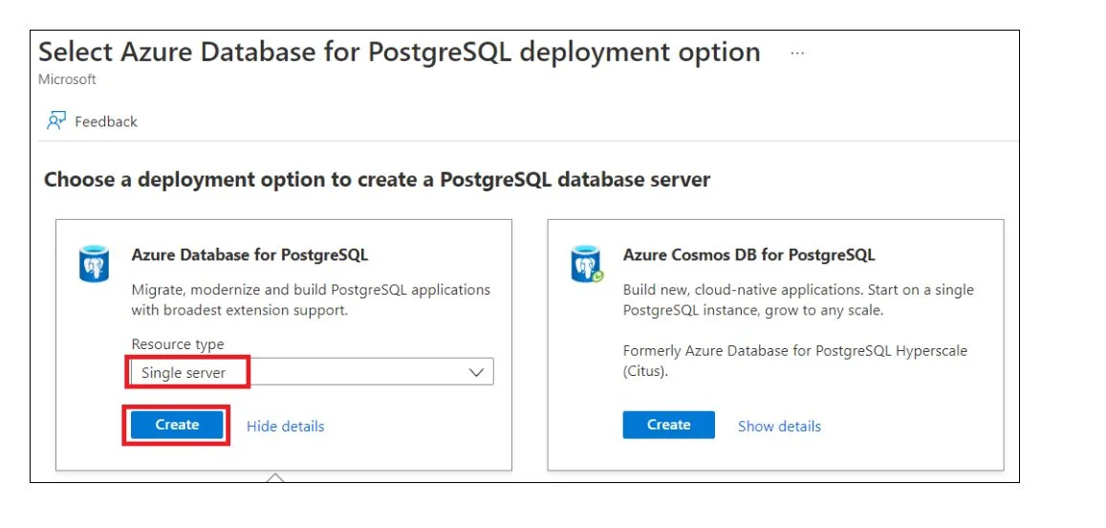Open the ellipsis more options menu
Viewport: 1106px width, 528px height.
pos(797,53)
